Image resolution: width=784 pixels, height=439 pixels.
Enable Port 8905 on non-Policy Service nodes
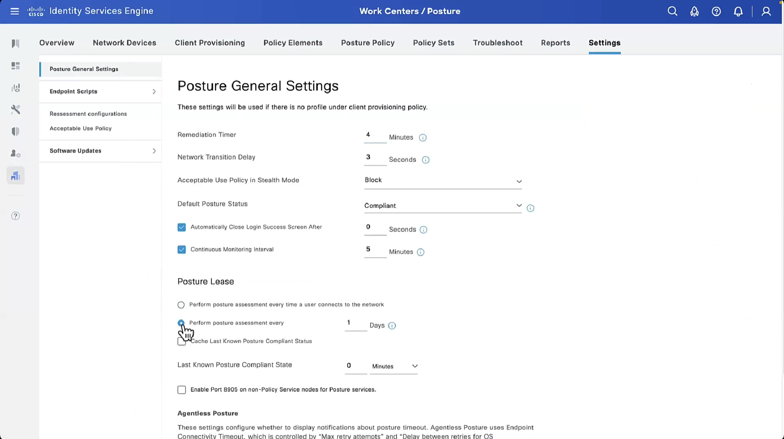pos(181,390)
